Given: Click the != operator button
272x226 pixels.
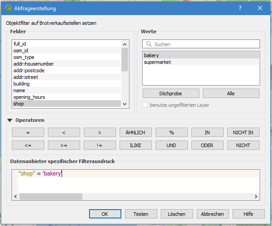Looking at the screenshot, I should tap(100, 145).
